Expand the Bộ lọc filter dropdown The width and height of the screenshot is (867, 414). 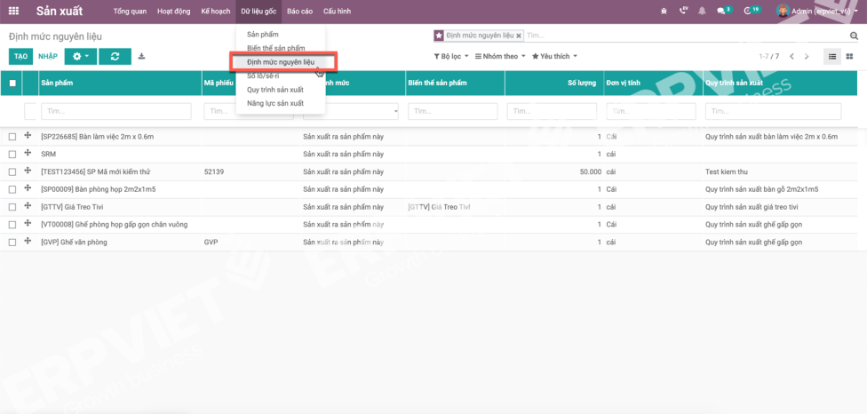coord(450,56)
